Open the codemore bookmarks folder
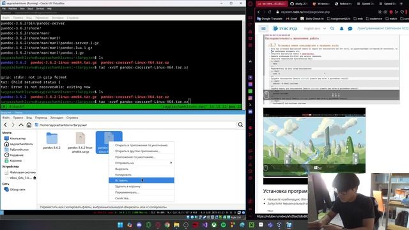 coord(374,19)
